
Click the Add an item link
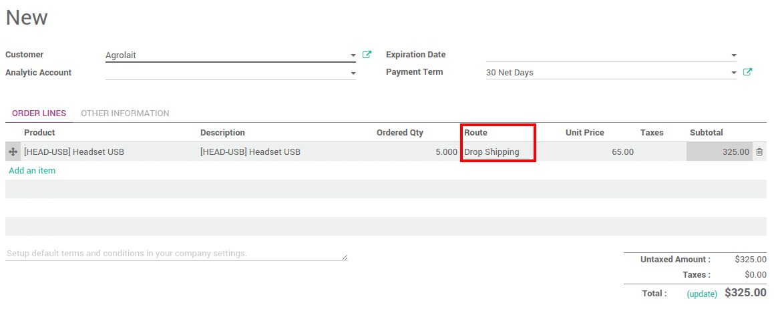point(32,171)
